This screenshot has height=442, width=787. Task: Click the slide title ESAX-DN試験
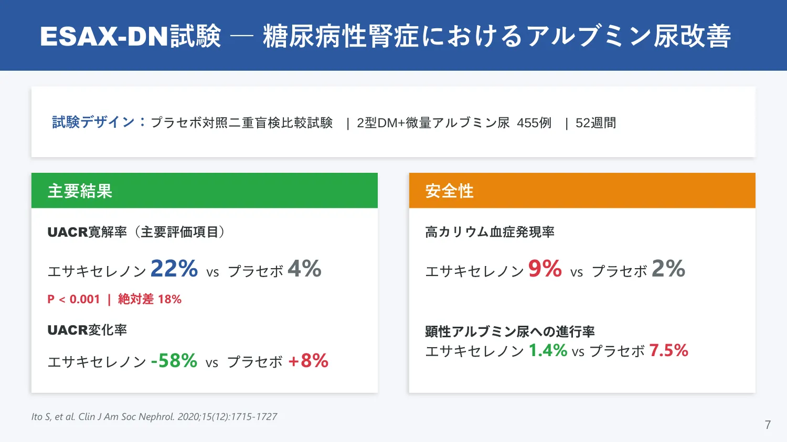point(131,36)
